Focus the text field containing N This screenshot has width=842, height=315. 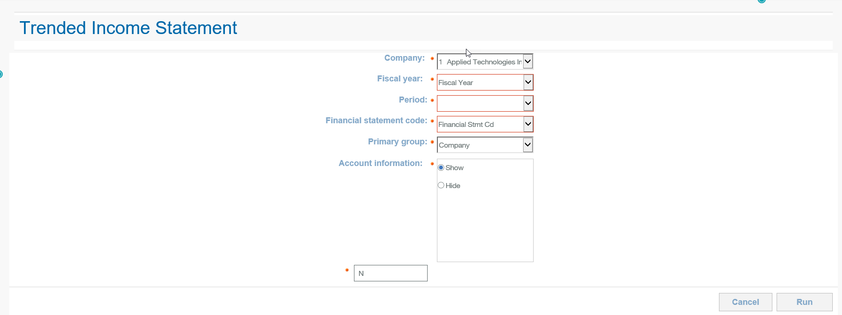pyautogui.click(x=390, y=273)
